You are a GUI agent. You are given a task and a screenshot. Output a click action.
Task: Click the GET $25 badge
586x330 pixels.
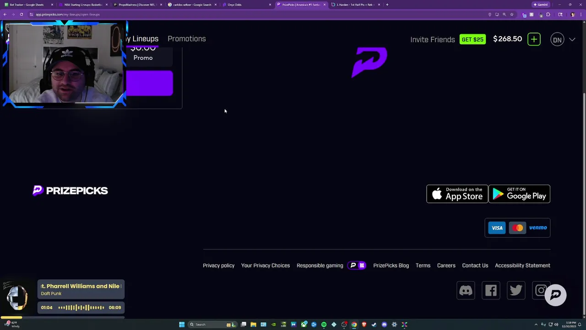[472, 39]
